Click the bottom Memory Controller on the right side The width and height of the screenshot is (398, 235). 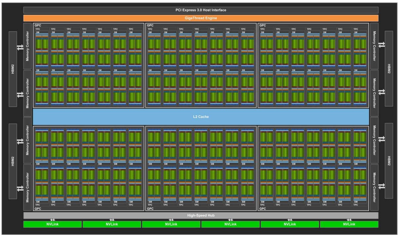click(374, 187)
